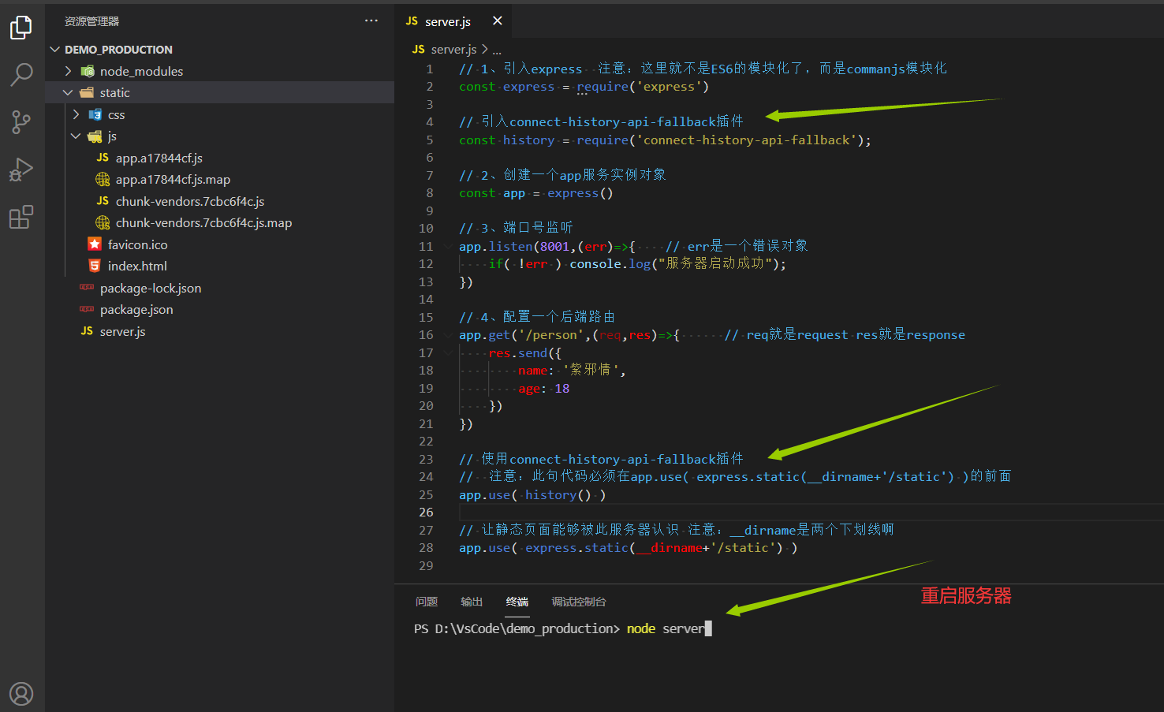Open chunk-vendors.7cbc6f4c.js file

[189, 202]
